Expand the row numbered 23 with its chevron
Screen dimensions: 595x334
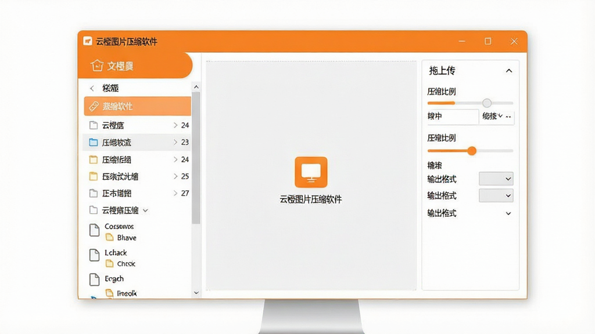coord(175,142)
